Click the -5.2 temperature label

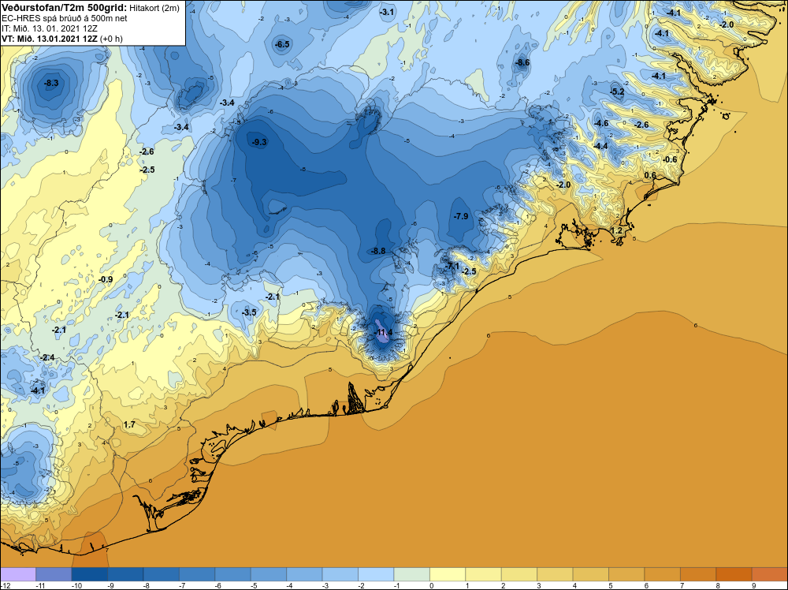coord(617,91)
